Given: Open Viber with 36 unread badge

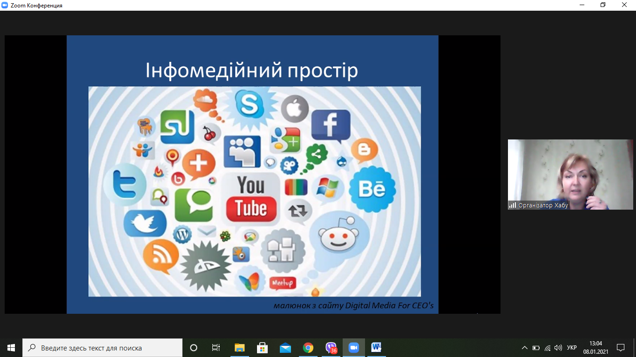Looking at the screenshot, I should pyautogui.click(x=331, y=348).
